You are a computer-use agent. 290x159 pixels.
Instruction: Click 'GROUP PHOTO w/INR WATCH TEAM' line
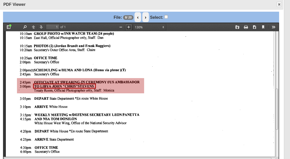click(74, 33)
